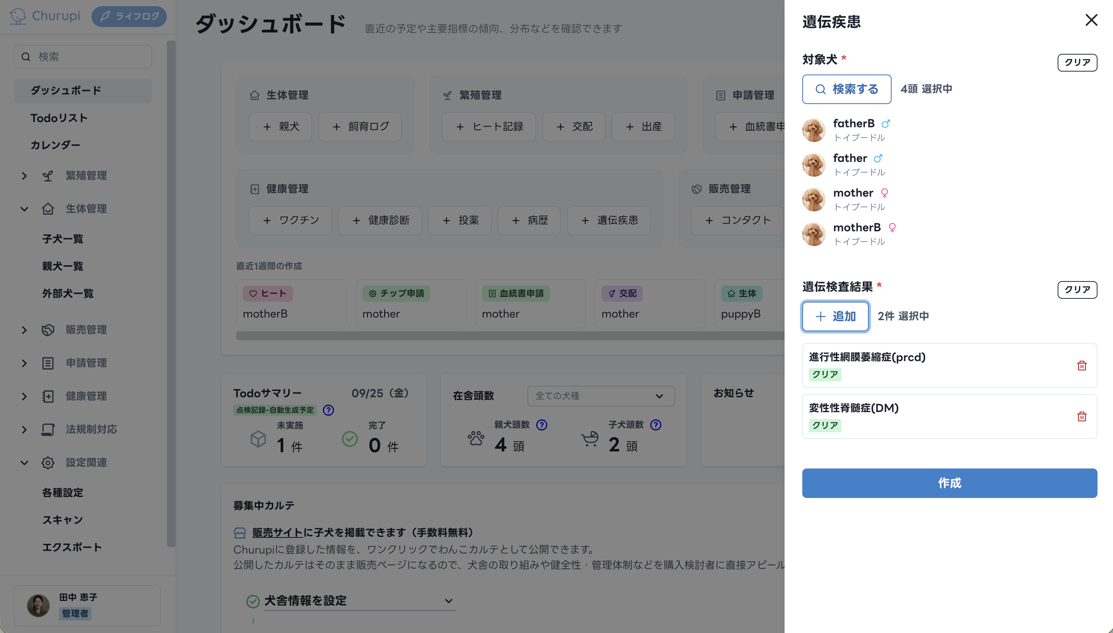The width and height of the screenshot is (1113, 633).
Task: Click the fatherB dog avatar
Action: point(813,130)
